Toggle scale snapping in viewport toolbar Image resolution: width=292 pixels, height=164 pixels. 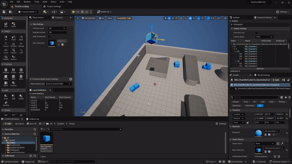(208, 18)
